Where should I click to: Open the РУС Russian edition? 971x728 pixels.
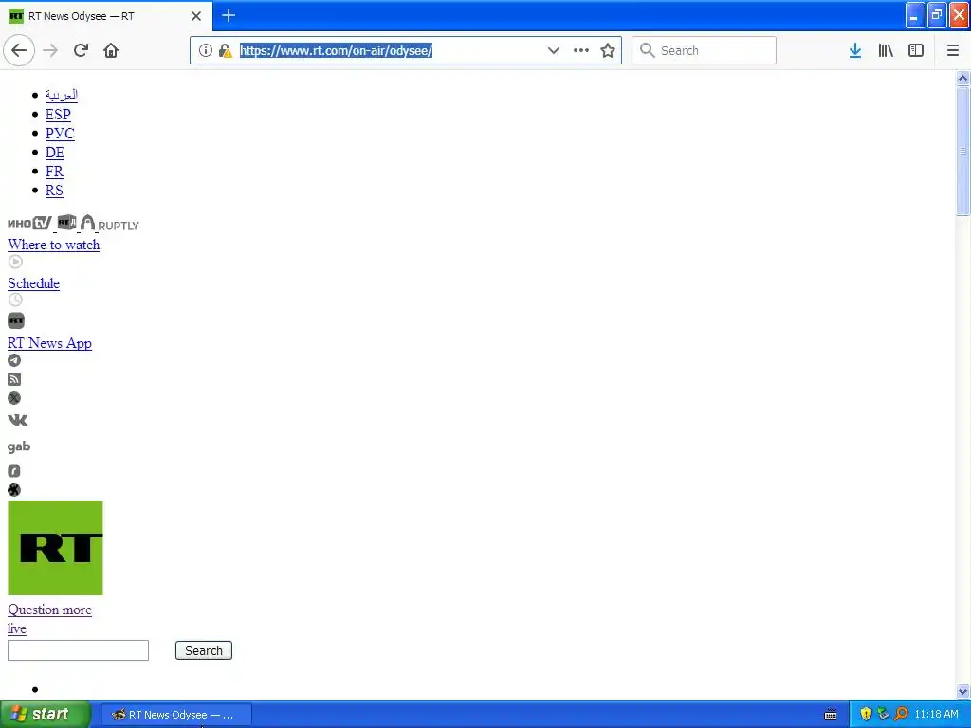[60, 134]
